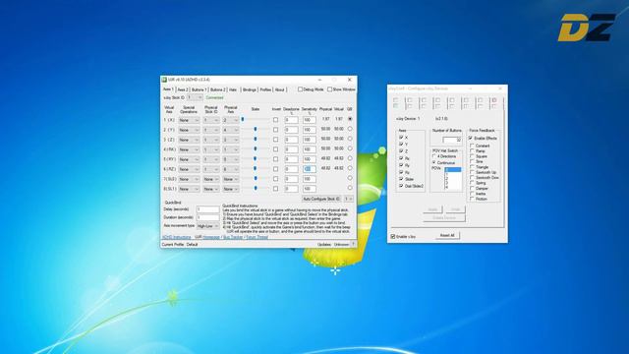This screenshot has height=354, width=629.
Task: Expand the Axis movement type dropdown
Action: point(207,226)
